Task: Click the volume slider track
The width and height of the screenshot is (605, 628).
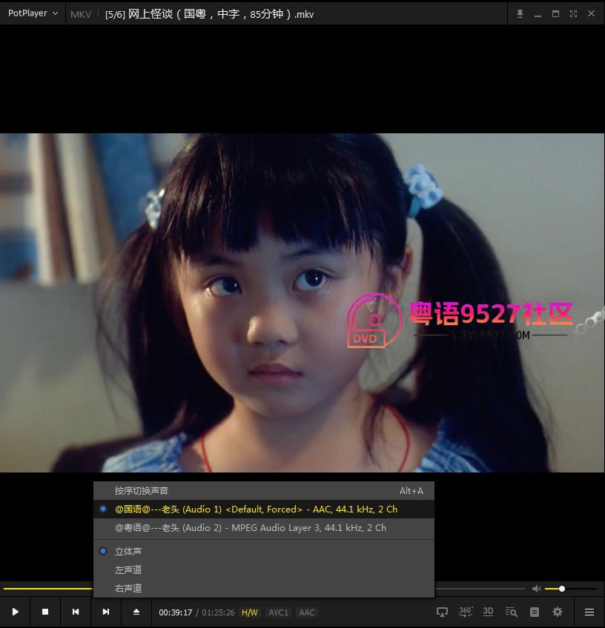Action: point(571,589)
